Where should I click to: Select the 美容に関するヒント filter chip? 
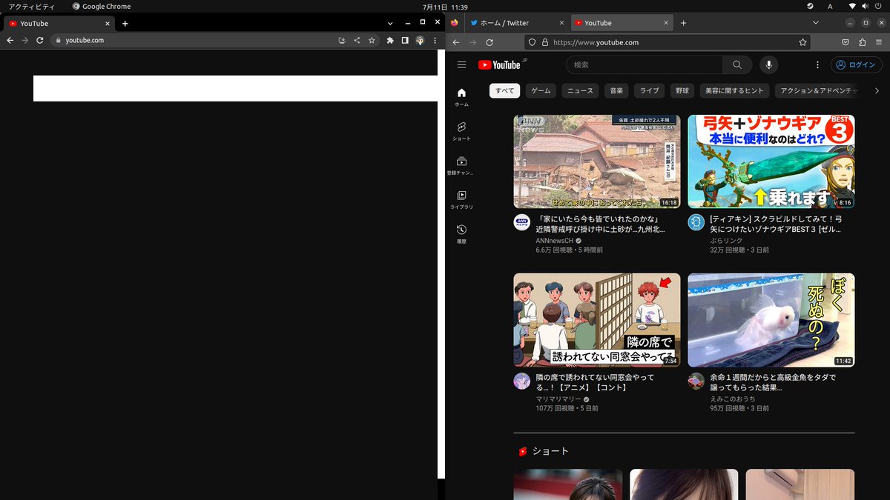tap(734, 90)
